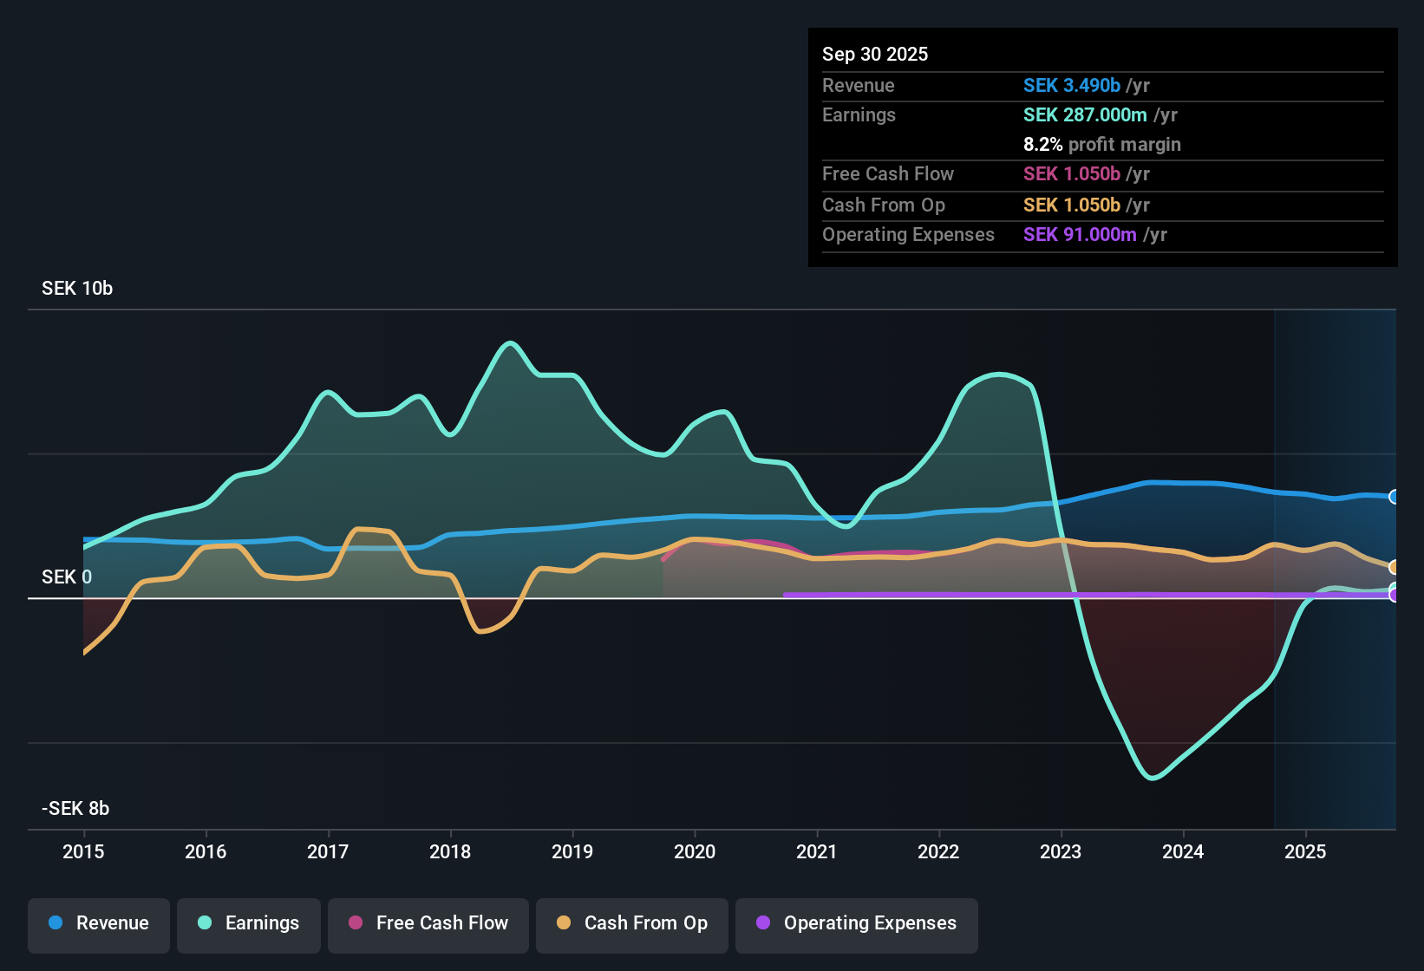This screenshot has width=1424, height=971.
Task: Toggle Operating Expenses legend button
Action: (857, 924)
